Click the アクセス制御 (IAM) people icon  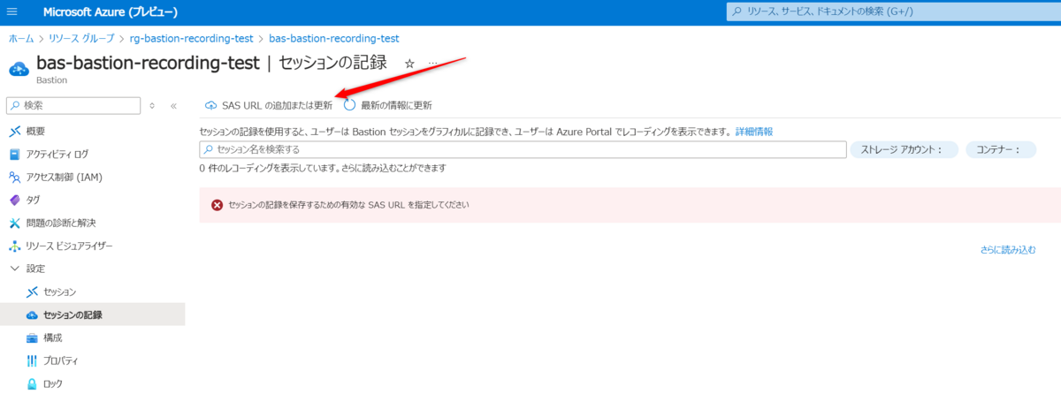[14, 177]
